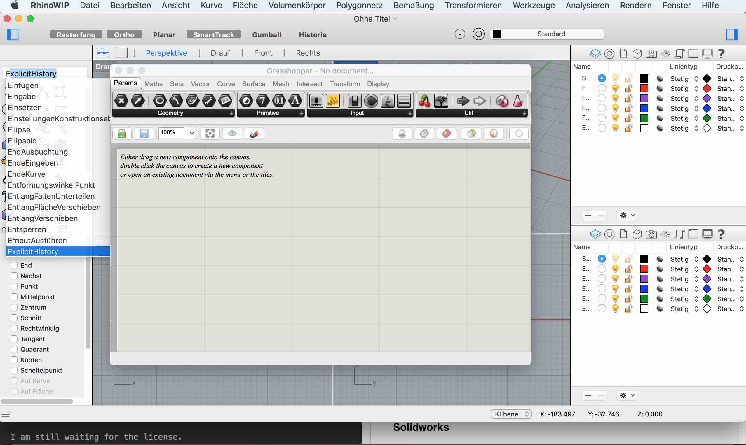Expand the Util group in Grasshopper
Viewport: 746px width, 445px height.
[524, 113]
